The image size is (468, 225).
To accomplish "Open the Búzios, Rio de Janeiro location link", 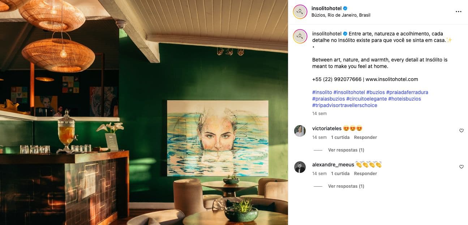I will click(x=341, y=15).
